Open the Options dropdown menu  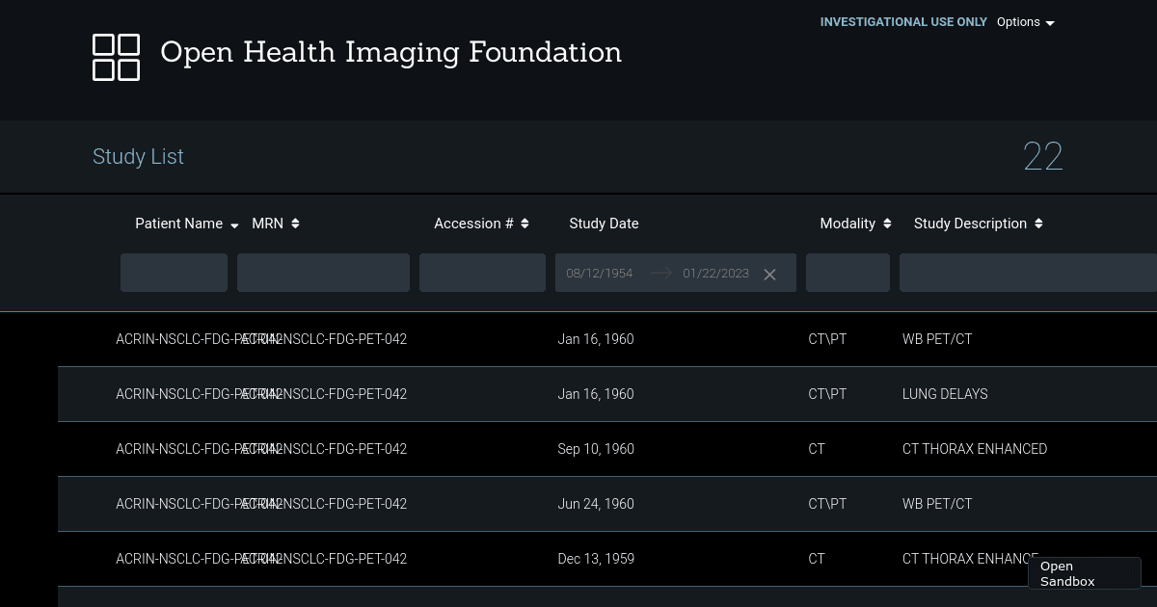click(x=1026, y=22)
